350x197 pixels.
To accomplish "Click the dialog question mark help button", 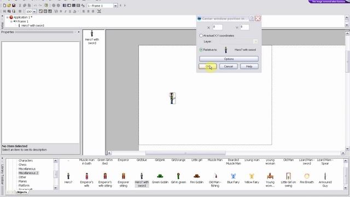I will pyautogui.click(x=252, y=19).
